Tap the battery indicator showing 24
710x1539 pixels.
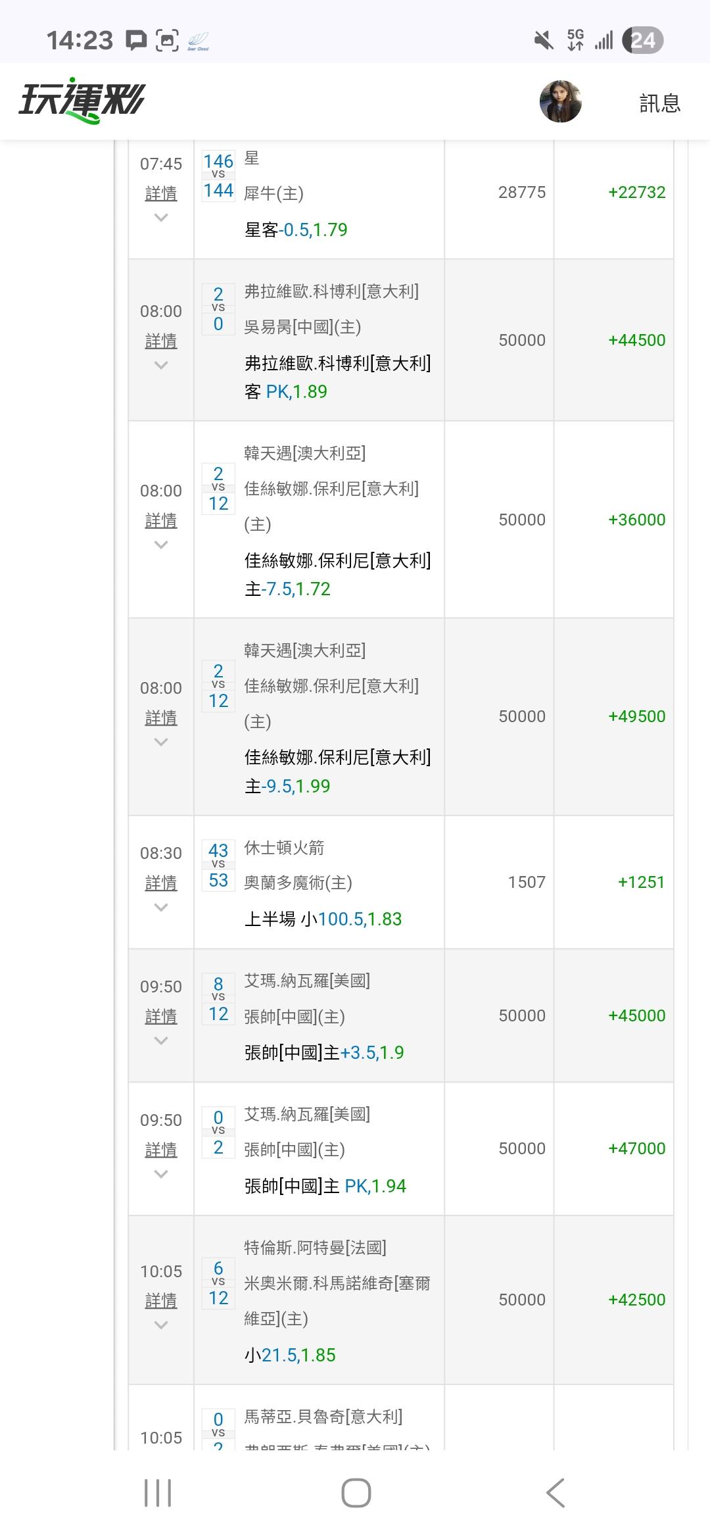(x=642, y=41)
